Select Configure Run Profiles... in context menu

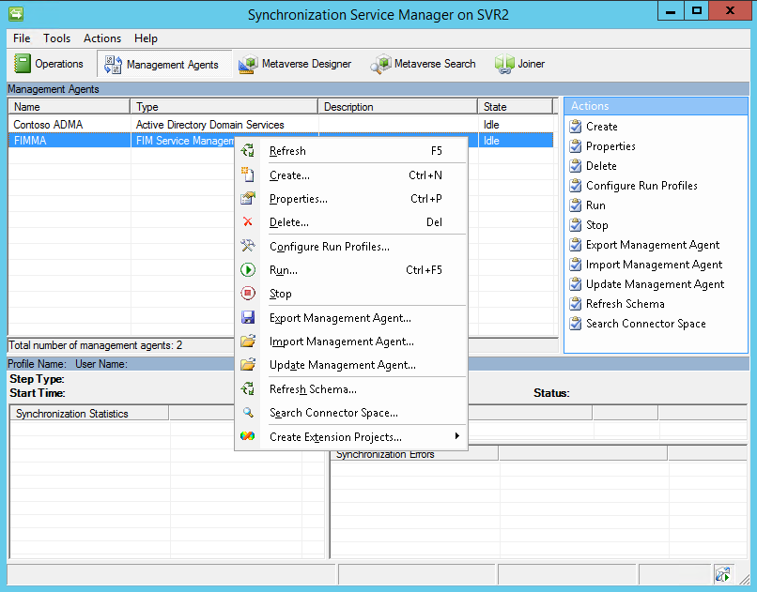click(351, 247)
